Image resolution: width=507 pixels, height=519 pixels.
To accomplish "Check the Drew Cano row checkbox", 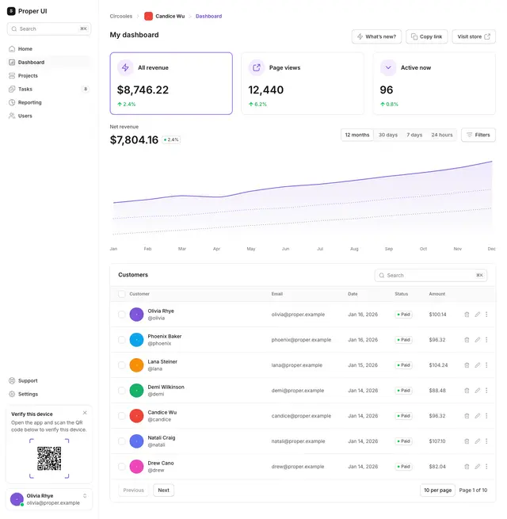I will coord(122,467).
